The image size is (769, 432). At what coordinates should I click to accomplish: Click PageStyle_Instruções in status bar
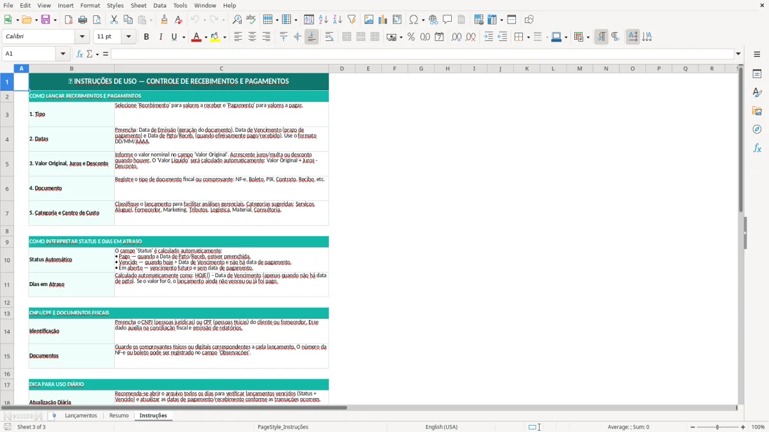283,427
